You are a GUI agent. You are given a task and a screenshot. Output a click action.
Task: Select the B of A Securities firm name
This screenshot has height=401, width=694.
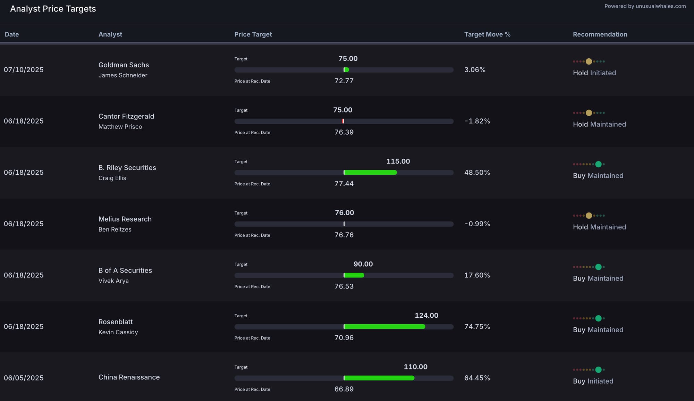point(125,270)
